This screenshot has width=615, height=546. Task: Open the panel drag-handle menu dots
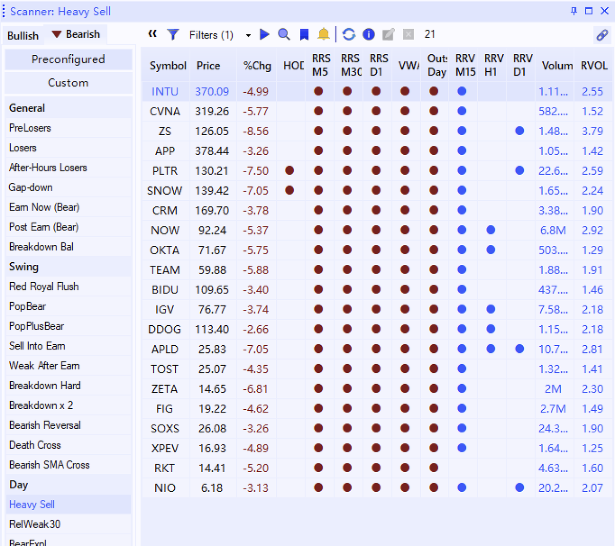4,11
